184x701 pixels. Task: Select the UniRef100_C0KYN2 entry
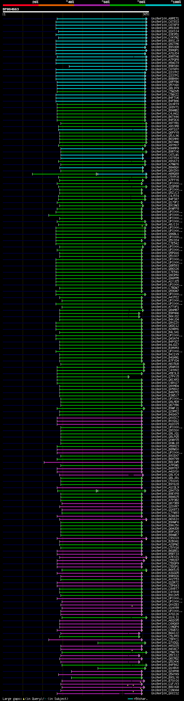pyautogui.click(x=165, y=38)
